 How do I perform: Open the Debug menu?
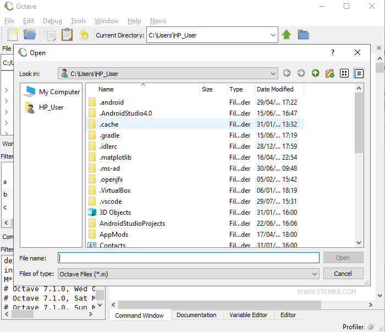(52, 21)
